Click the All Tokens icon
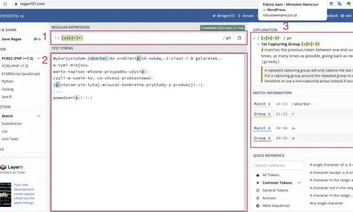Viewport: 353px width, 212px height. point(258,175)
